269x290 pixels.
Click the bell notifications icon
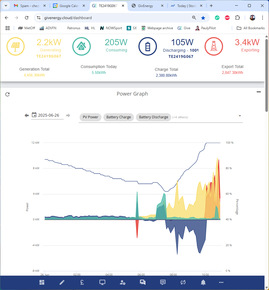coord(203,282)
